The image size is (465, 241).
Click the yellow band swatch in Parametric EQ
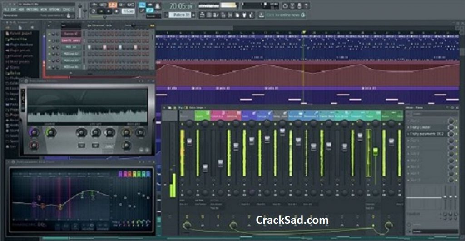(134, 174)
